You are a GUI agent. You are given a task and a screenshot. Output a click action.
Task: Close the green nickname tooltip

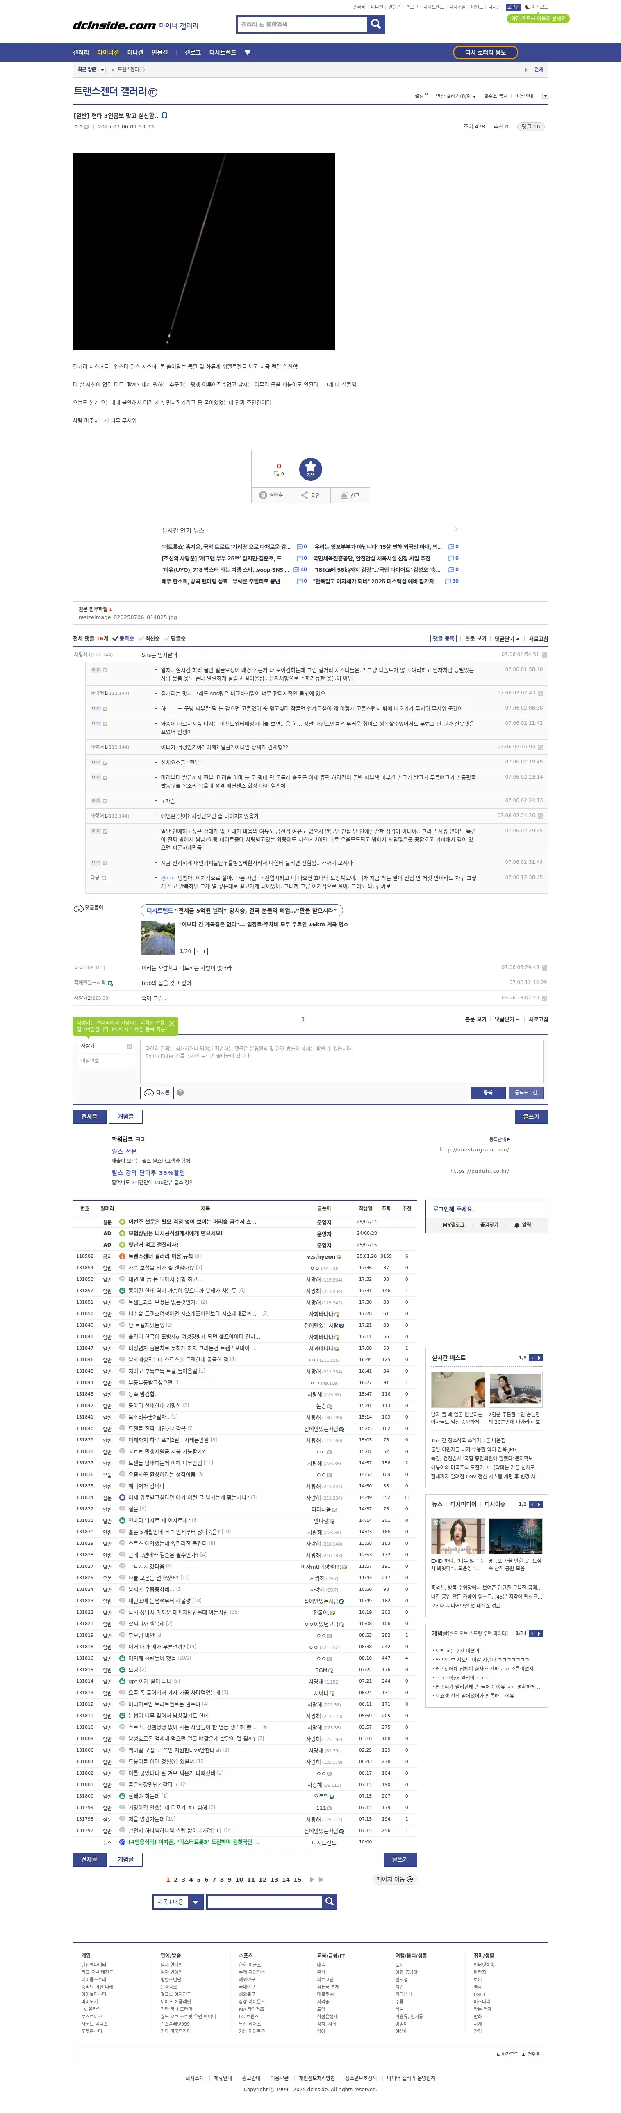click(x=171, y=1024)
